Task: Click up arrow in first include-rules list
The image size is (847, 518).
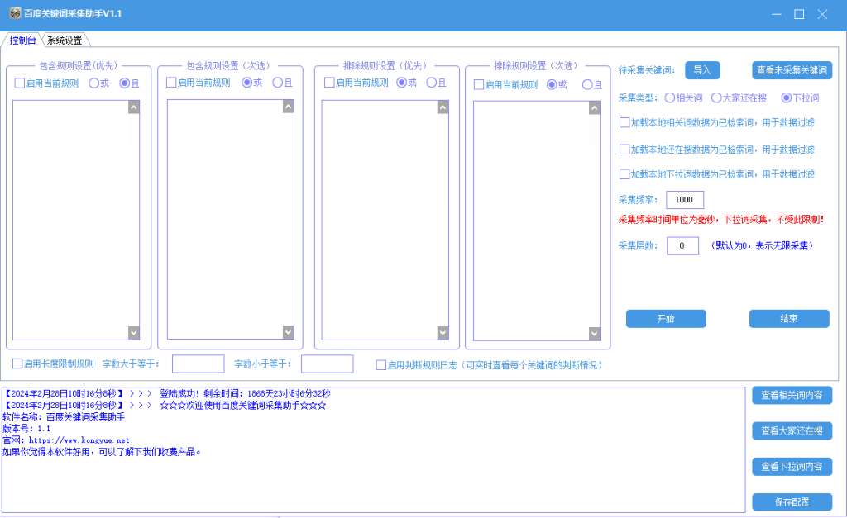Action: 134,107
